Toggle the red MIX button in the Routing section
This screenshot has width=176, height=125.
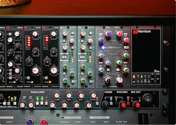tap(128, 103)
